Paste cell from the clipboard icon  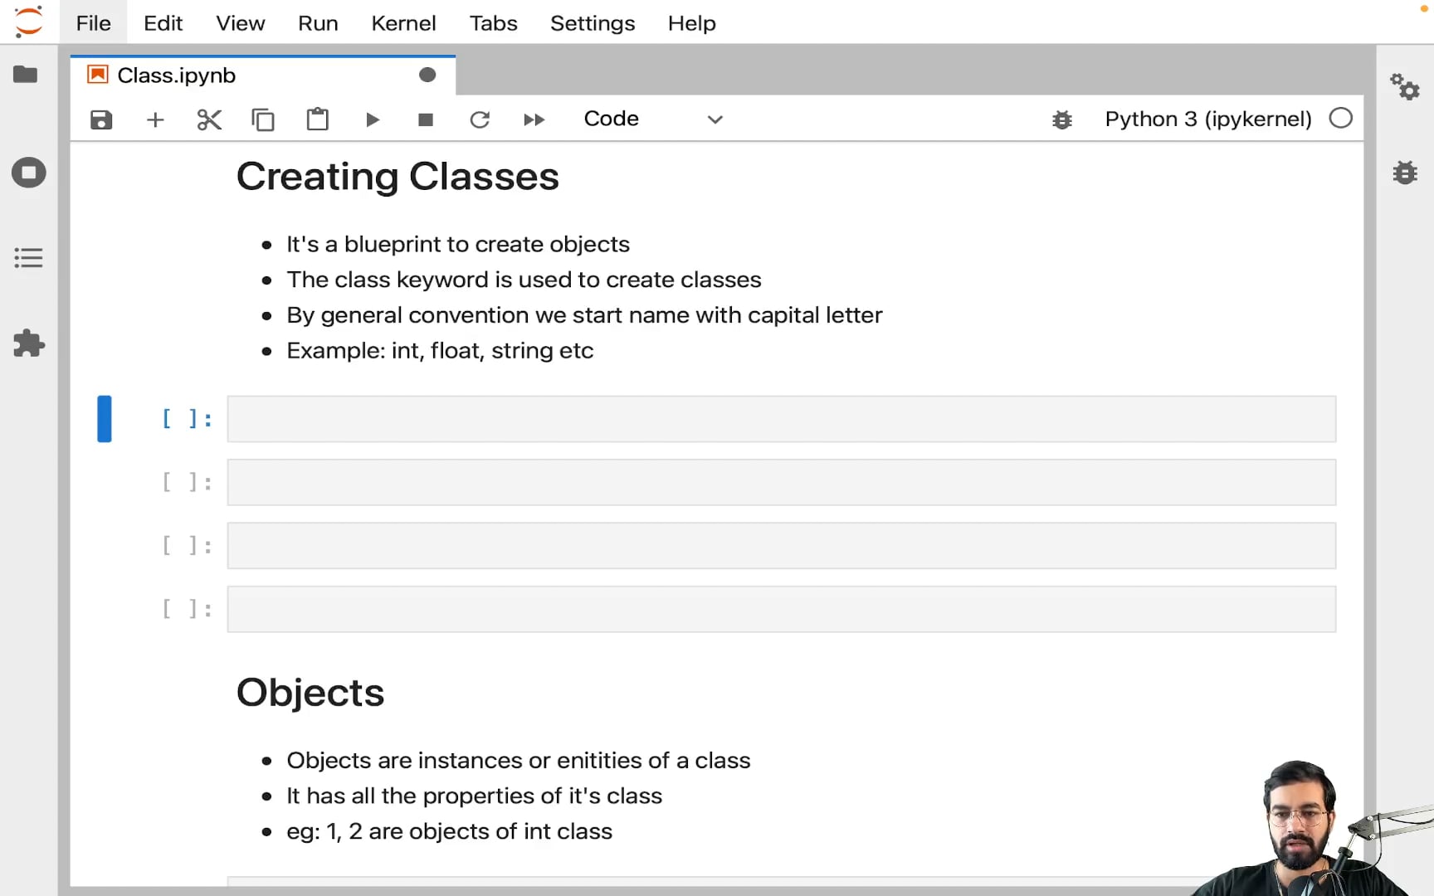click(x=317, y=120)
